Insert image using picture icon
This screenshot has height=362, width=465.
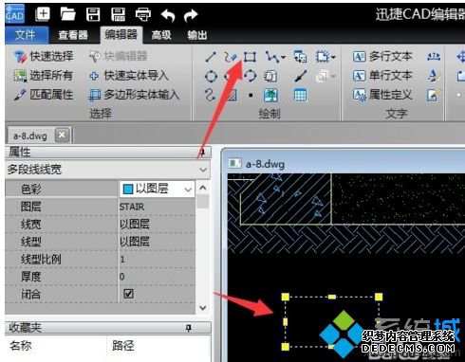click(x=270, y=95)
